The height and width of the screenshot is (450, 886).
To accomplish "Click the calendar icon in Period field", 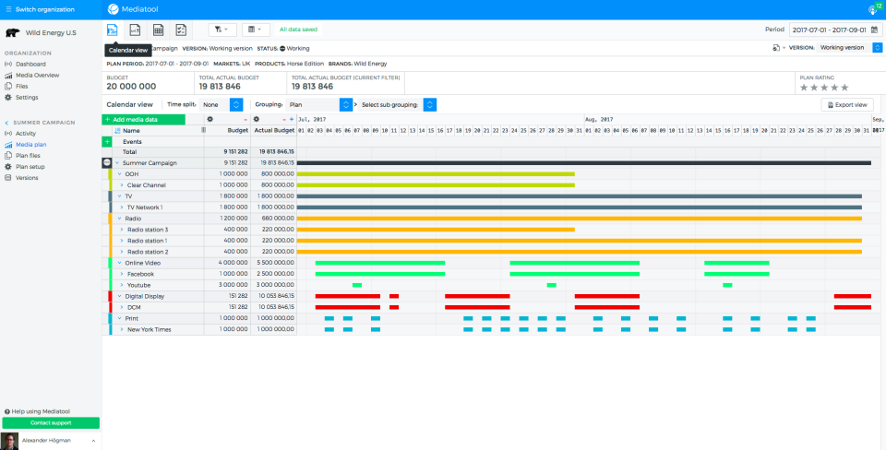I will 875,30.
